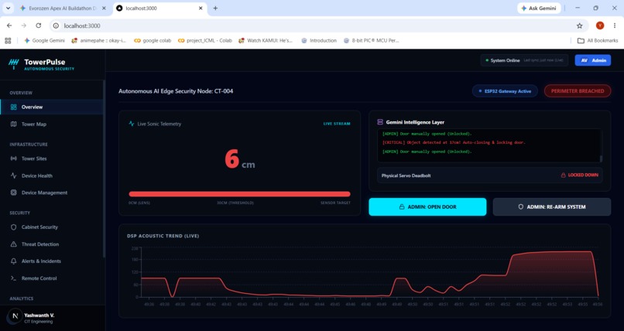The height and width of the screenshot is (331, 624).
Task: Click the AV Admin button
Action: (592, 60)
